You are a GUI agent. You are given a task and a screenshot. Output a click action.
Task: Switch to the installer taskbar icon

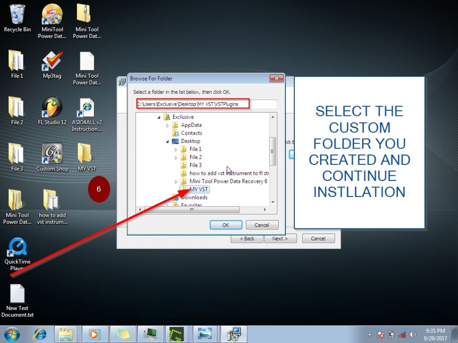tap(234, 334)
